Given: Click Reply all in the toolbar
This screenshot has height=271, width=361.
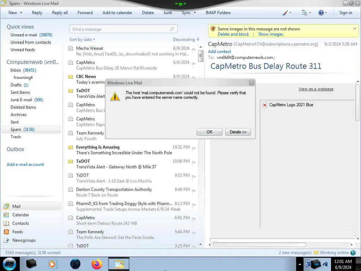Looking at the screenshot, I should 60,13.
